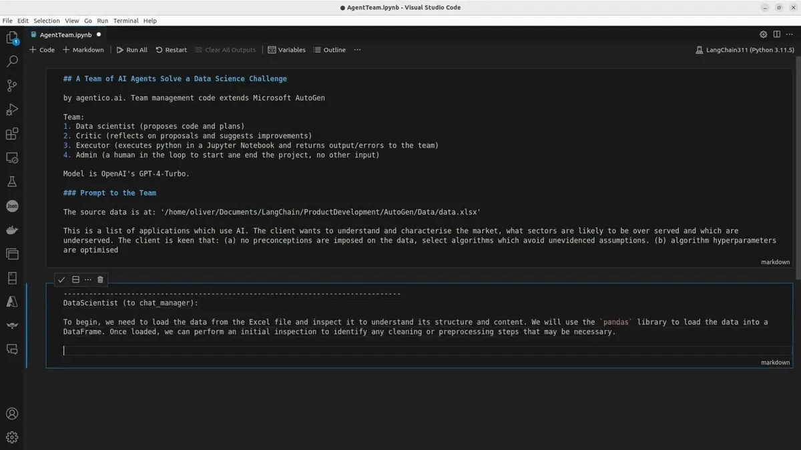Open the Remote Explorer view
The image size is (801, 450).
(x=12, y=158)
